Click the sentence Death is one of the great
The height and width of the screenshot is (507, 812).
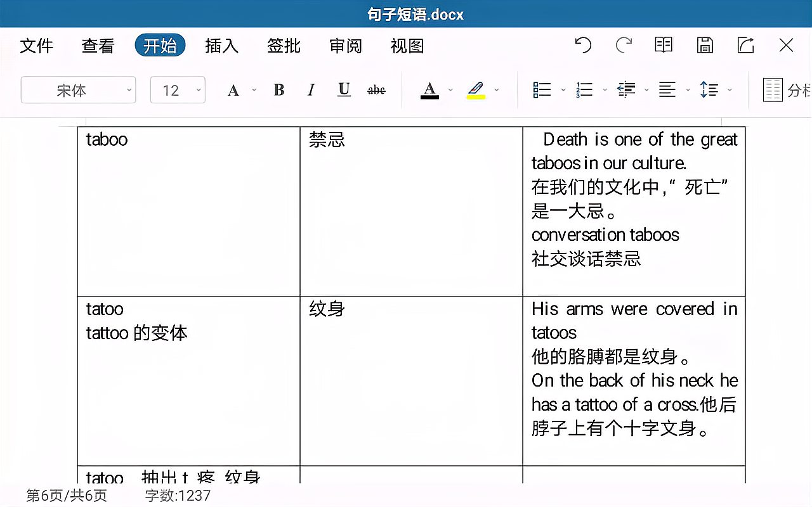[x=641, y=139]
